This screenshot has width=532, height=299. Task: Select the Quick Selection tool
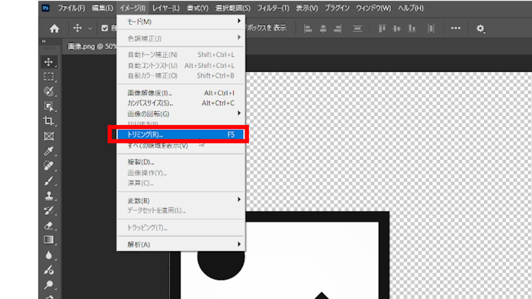(48, 91)
